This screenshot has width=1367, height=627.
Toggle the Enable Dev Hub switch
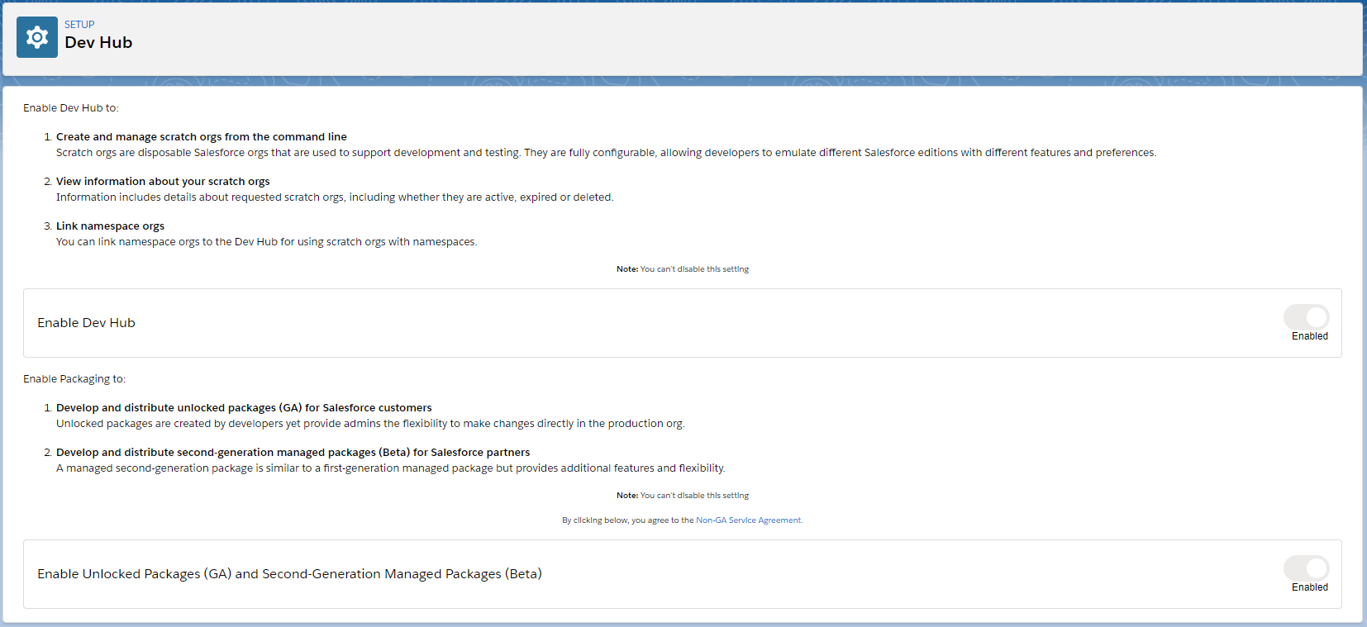(1306, 316)
